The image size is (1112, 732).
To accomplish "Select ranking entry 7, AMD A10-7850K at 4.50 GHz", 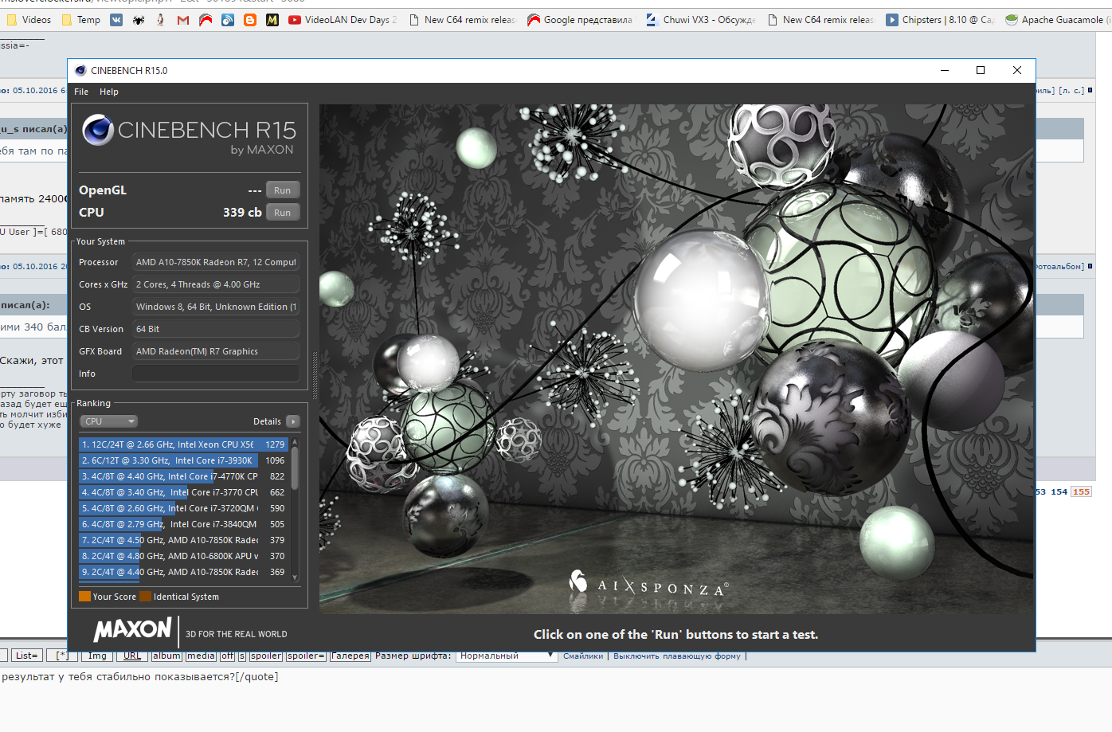I will (182, 540).
